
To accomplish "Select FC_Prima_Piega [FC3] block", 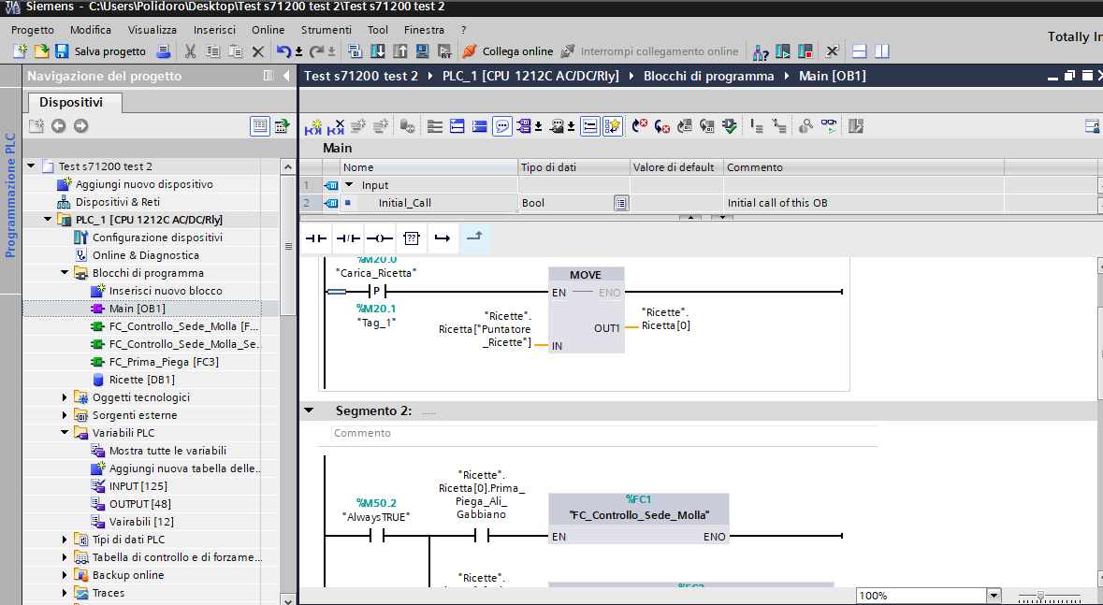I will [163, 362].
